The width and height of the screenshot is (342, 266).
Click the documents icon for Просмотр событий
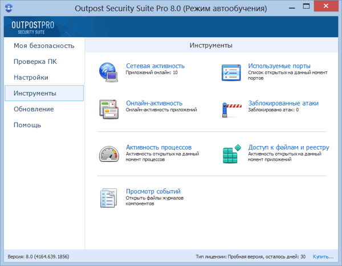point(108,198)
